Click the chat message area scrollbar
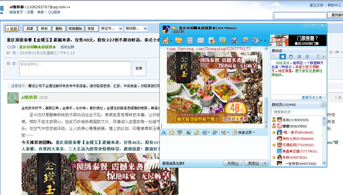This screenshot has width=343, height=195. (266, 86)
